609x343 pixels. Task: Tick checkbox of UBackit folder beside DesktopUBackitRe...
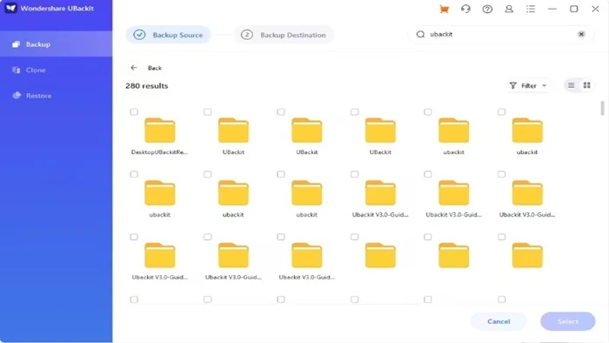207,112
